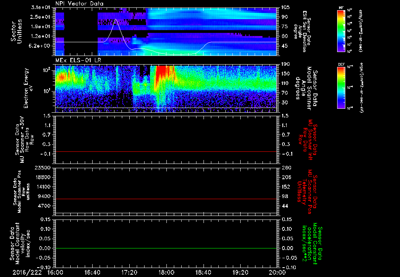Image resolution: width=400 pixels, height=277 pixels.
Task: Click the 2016/222 date label
Action: tap(27, 272)
